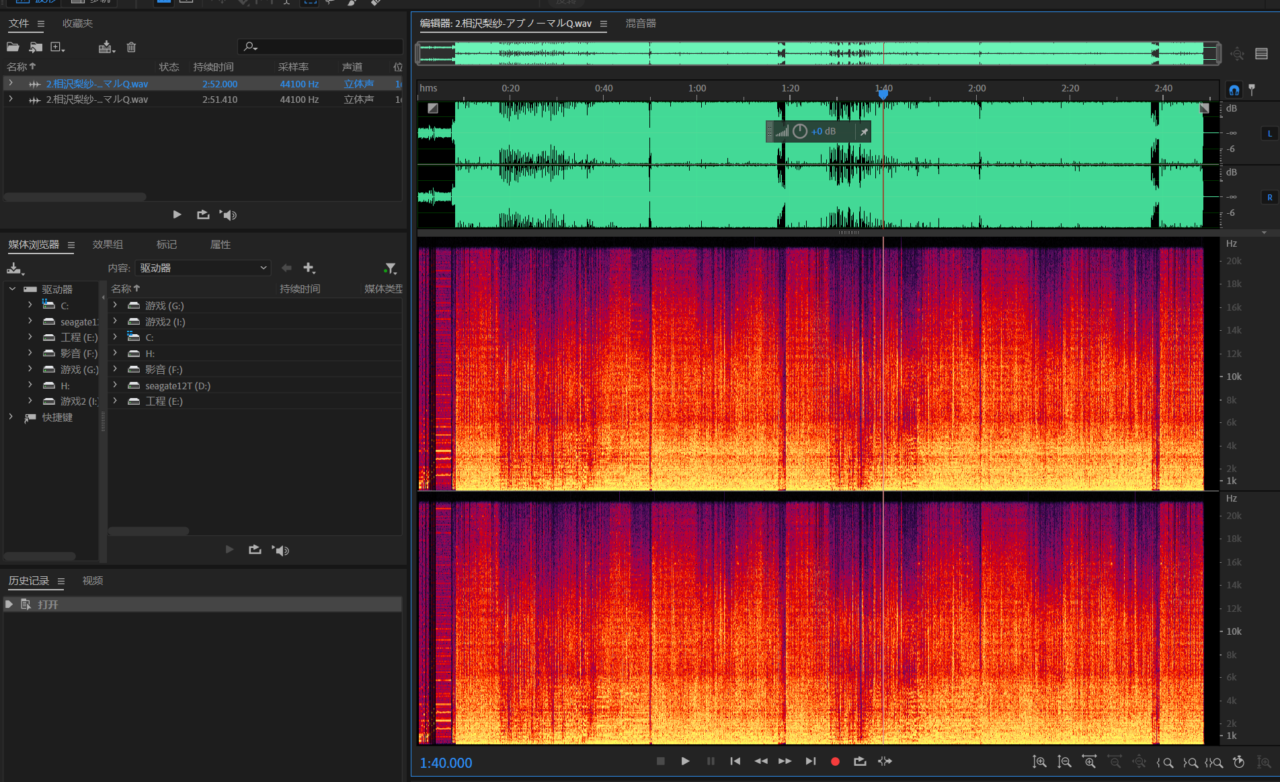1280x782 pixels.
Task: Expand 影音 (F:) in the left tree
Action: click(30, 352)
